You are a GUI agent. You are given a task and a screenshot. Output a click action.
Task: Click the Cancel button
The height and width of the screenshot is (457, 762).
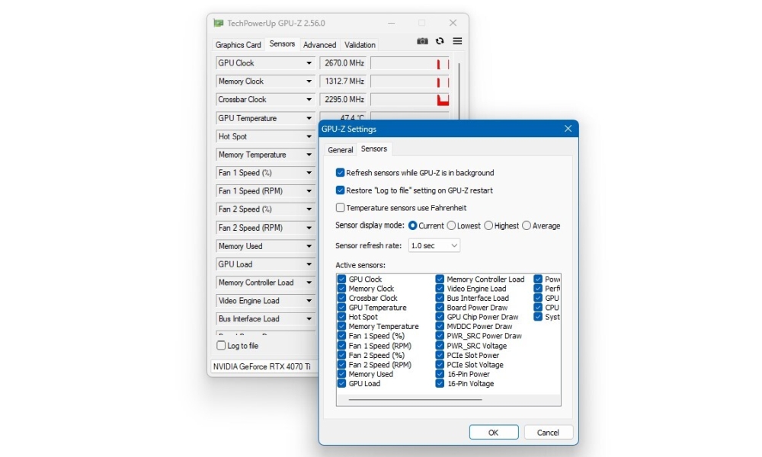point(548,432)
